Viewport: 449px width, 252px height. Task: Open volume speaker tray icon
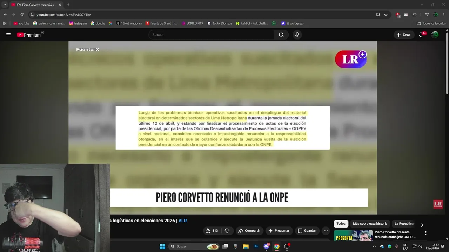(x=420, y=246)
